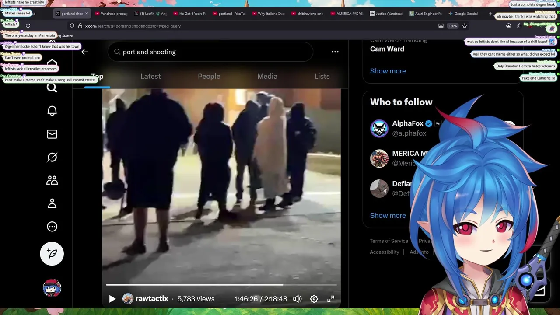Bookmark this page with star icon

coord(465,26)
